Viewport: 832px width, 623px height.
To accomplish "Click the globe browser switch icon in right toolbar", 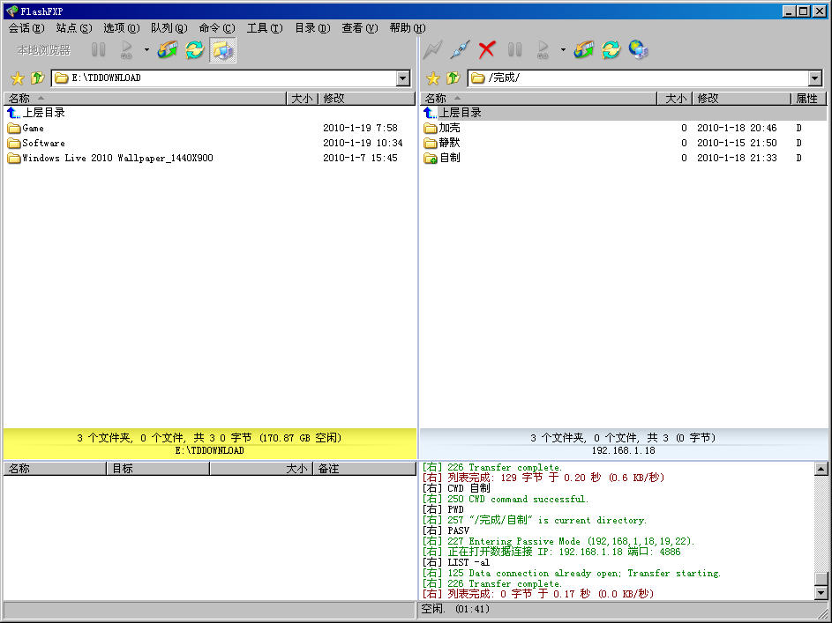I will click(x=639, y=50).
